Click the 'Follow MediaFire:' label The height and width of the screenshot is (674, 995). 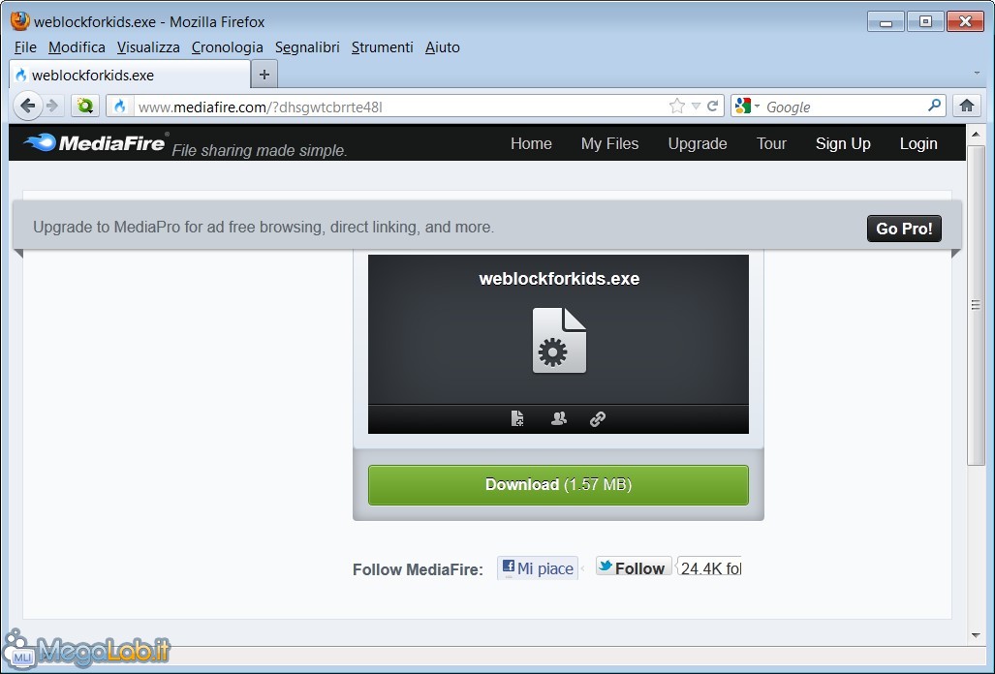point(418,569)
